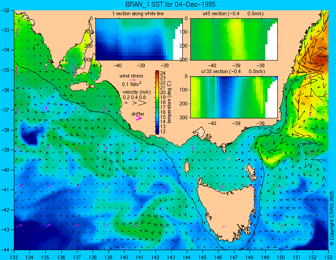
Task: Click the dark blue bottom of temperature colorbar
Action: pos(157,132)
